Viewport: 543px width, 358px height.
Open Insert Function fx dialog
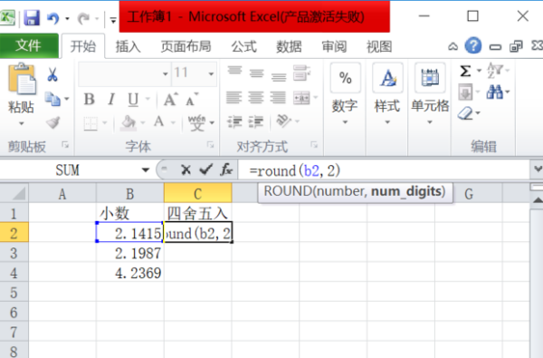pos(226,169)
